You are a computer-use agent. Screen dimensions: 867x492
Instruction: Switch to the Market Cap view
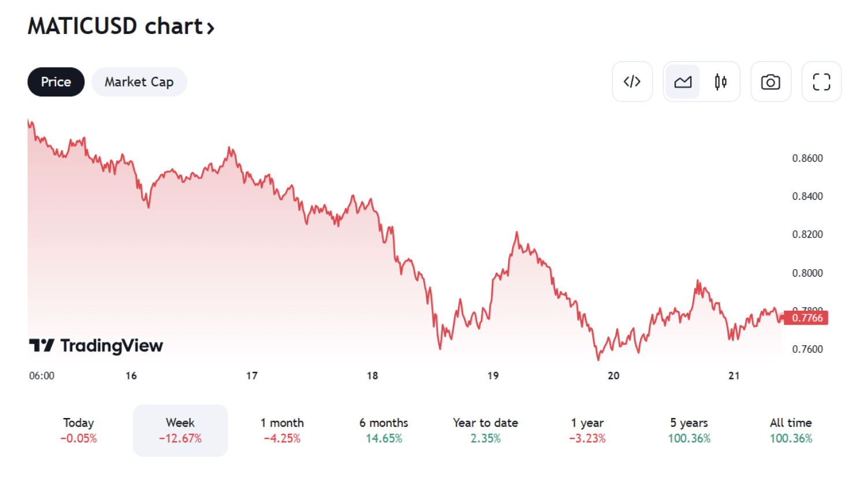[139, 82]
